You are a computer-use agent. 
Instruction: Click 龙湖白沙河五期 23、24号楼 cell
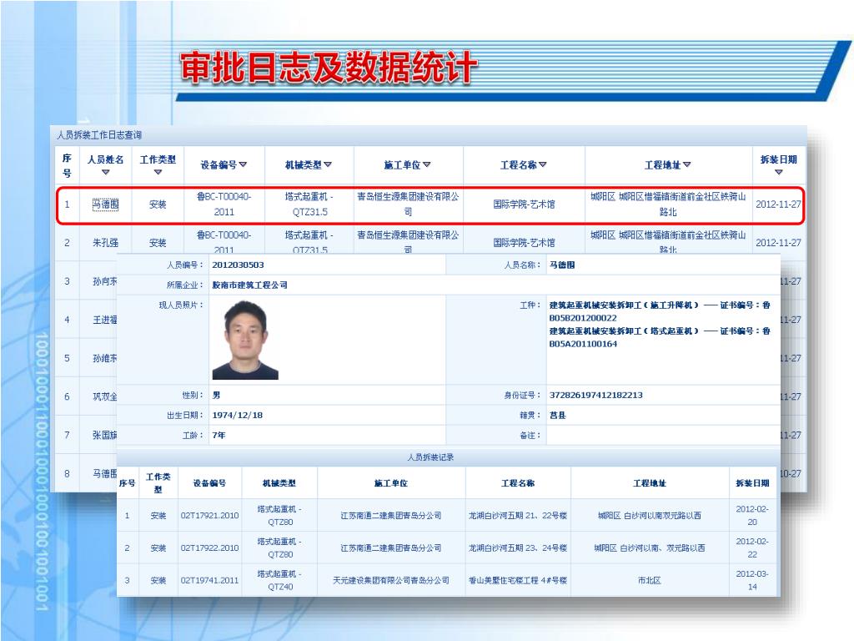click(x=518, y=548)
